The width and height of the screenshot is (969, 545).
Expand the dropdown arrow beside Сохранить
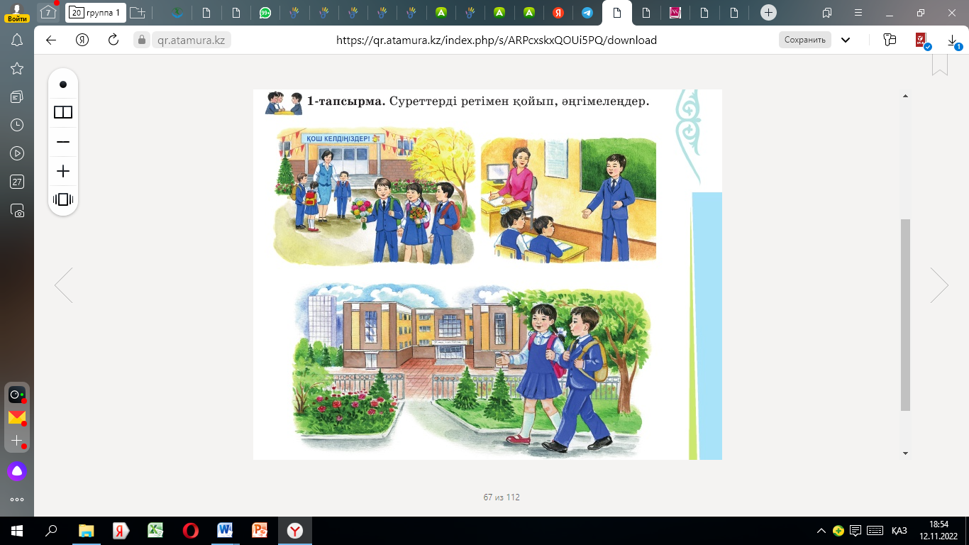[x=846, y=40]
